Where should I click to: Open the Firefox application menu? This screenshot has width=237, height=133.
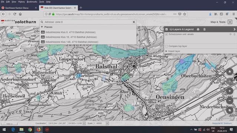coord(234,14)
